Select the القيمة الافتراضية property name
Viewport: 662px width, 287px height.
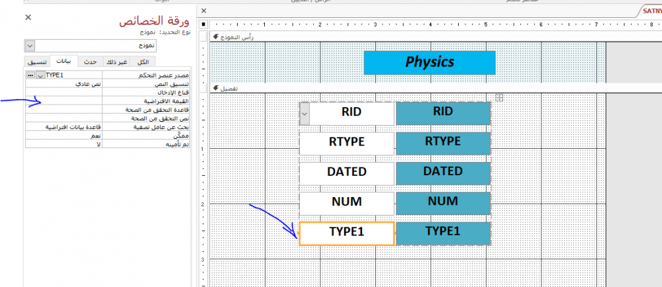[x=146, y=101]
